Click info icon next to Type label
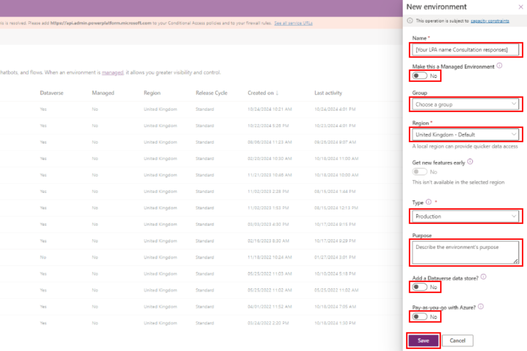The height and width of the screenshot is (351, 527). [429, 202]
